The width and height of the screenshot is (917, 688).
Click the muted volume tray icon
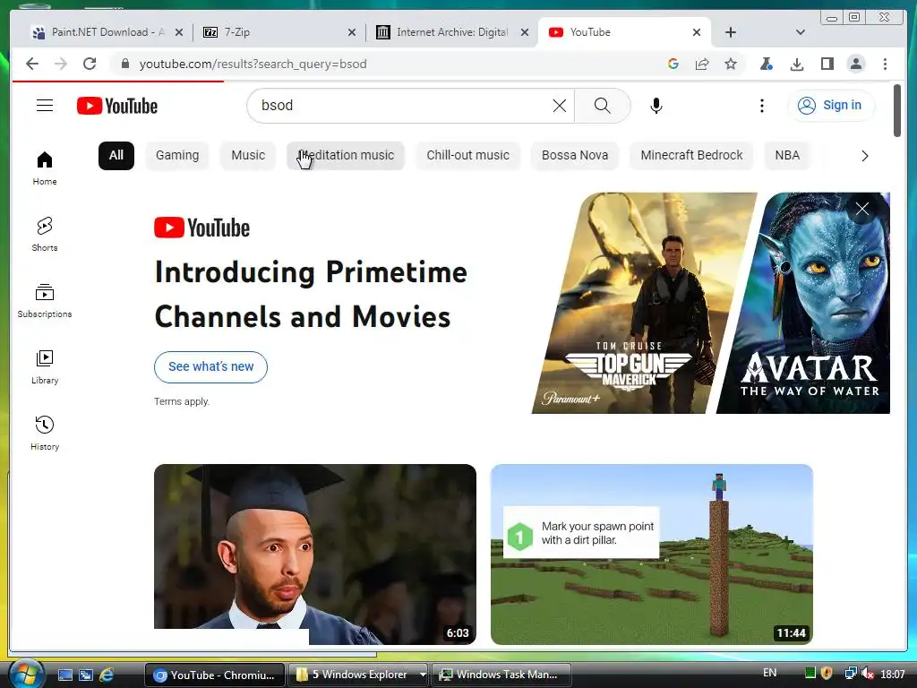(x=867, y=674)
